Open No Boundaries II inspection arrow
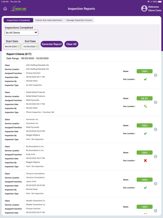 point(156,157)
